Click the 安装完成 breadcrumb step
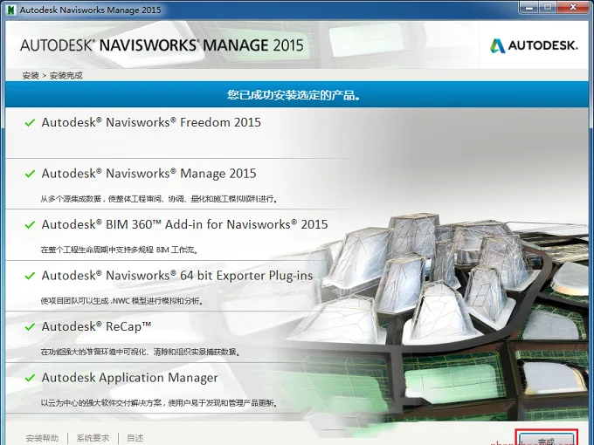This screenshot has width=594, height=445. pos(66,76)
